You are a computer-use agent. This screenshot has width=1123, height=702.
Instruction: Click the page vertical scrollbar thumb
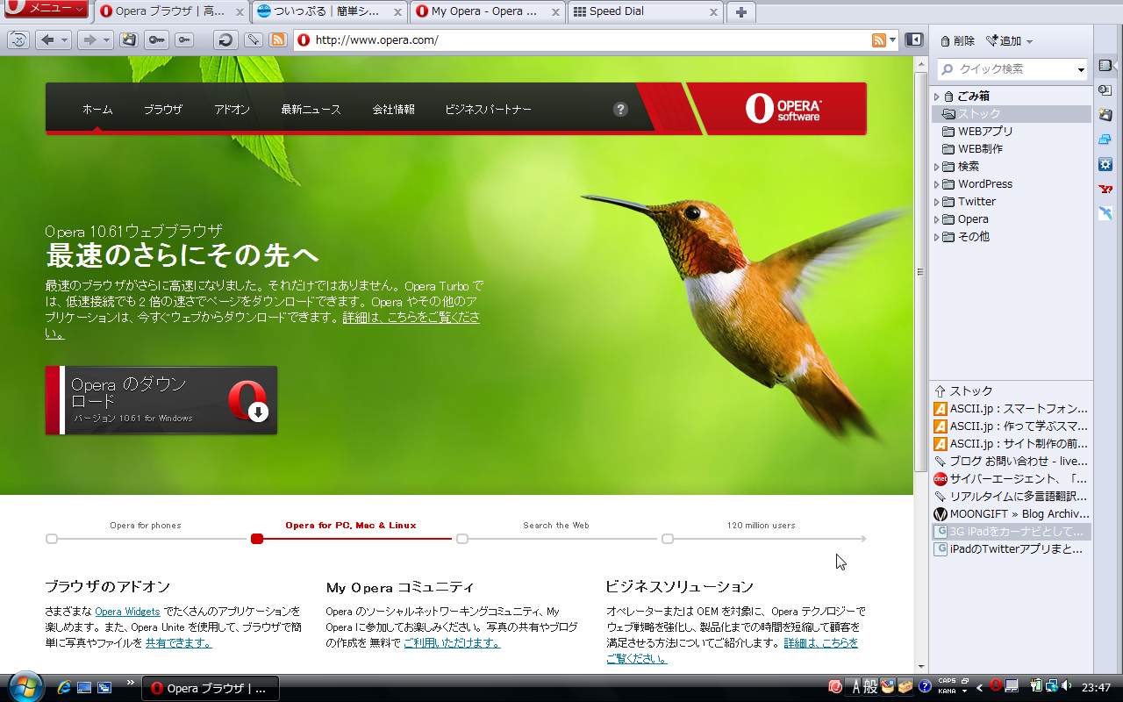point(920,271)
